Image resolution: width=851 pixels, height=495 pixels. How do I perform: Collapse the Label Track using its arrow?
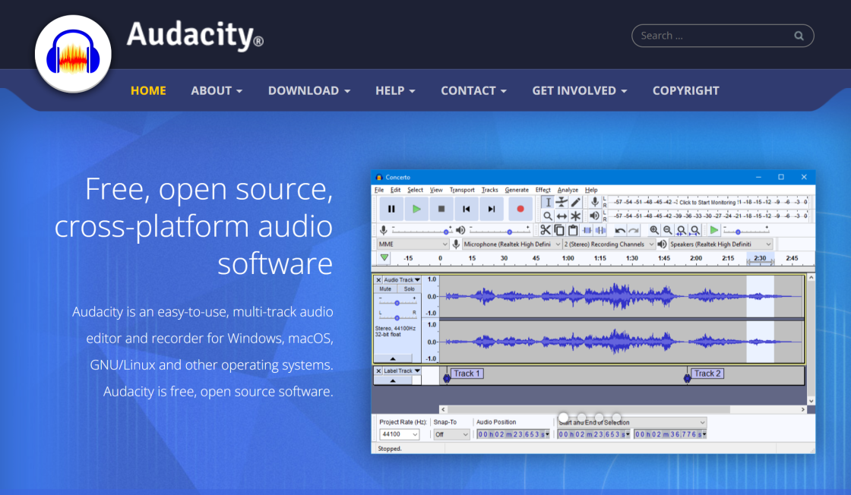click(393, 380)
